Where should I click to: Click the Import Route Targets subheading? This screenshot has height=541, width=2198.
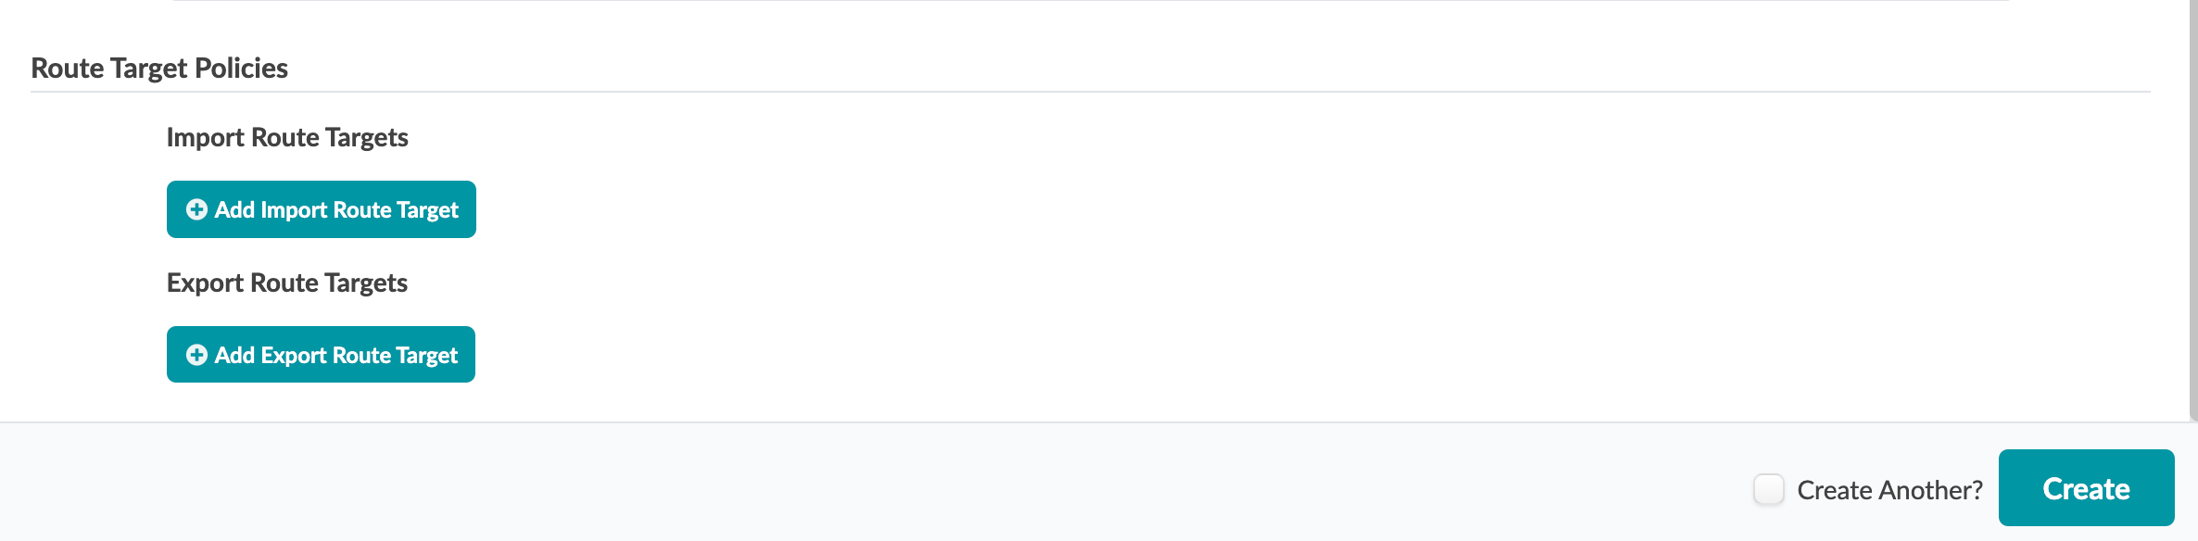(287, 138)
